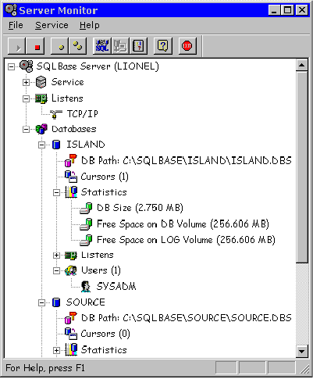The height and width of the screenshot is (379, 313).
Task: Click the TCP/IP connector icon
Action: coord(55,114)
